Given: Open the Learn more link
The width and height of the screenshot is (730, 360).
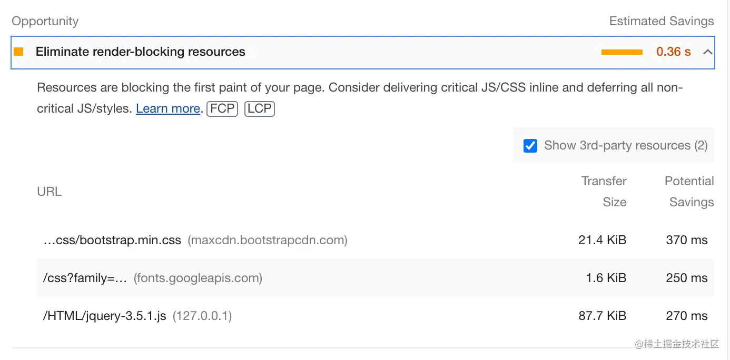Looking at the screenshot, I should (167, 109).
